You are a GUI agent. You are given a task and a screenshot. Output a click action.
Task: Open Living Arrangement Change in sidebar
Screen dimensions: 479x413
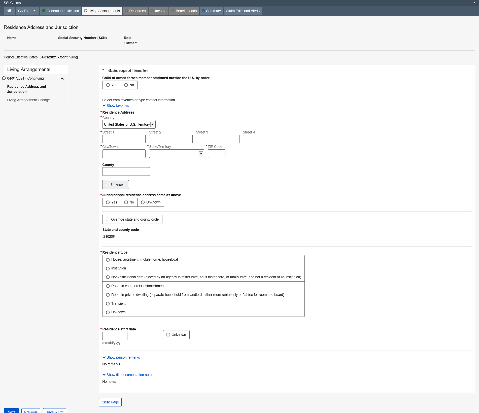(28, 100)
